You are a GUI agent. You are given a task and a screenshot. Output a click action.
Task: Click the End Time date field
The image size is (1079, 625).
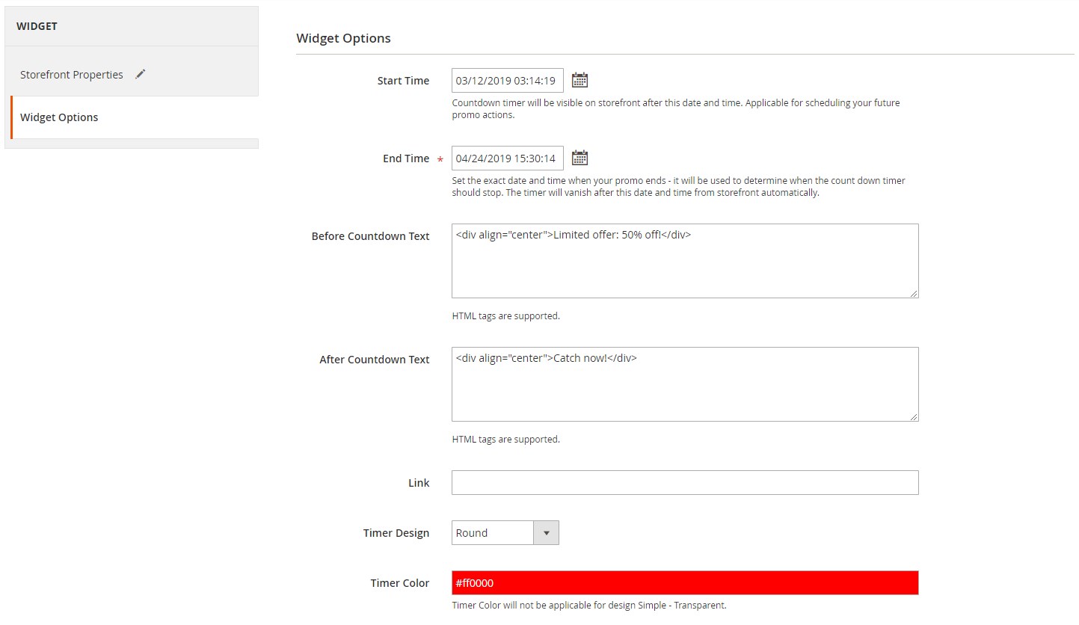tap(508, 158)
